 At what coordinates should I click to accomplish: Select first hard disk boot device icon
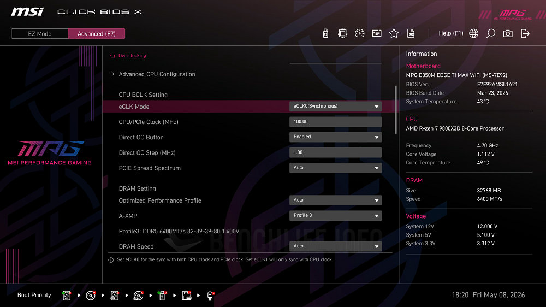(x=67, y=296)
